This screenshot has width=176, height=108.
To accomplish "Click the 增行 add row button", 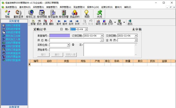I will tap(43, 55).
